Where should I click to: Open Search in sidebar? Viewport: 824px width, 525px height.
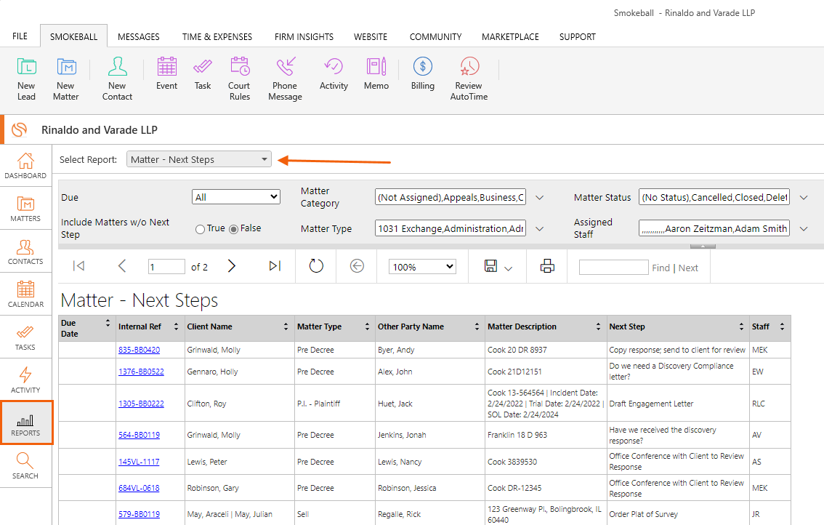(25, 466)
